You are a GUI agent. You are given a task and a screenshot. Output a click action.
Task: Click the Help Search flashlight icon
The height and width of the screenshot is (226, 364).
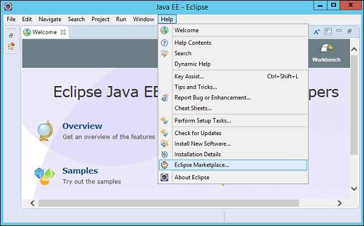[x=164, y=53]
